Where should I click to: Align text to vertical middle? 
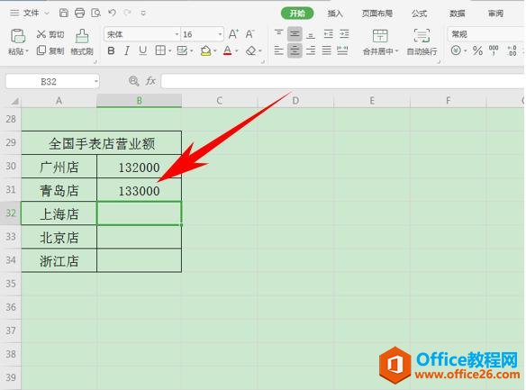click(295, 34)
